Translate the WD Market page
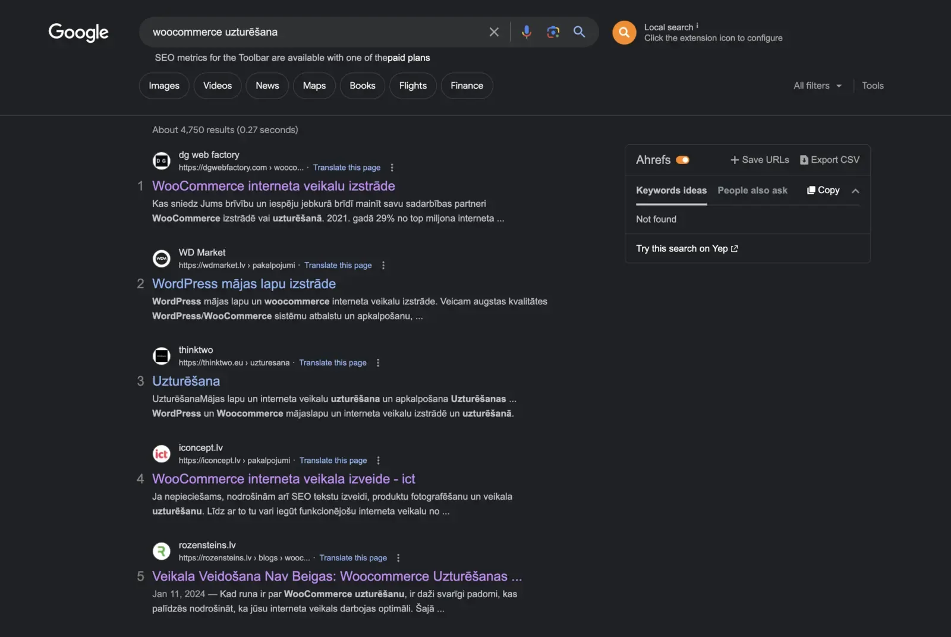Viewport: 951px width, 637px height. (x=338, y=266)
